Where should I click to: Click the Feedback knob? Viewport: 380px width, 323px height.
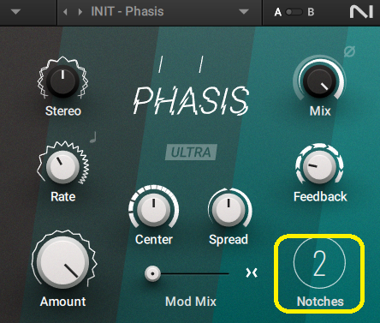coord(319,167)
